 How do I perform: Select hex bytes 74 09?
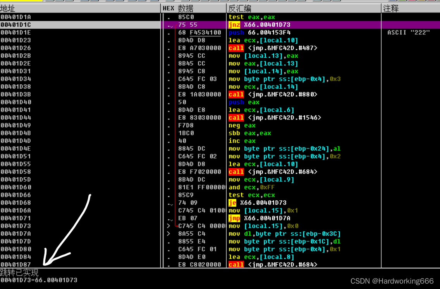click(188, 203)
